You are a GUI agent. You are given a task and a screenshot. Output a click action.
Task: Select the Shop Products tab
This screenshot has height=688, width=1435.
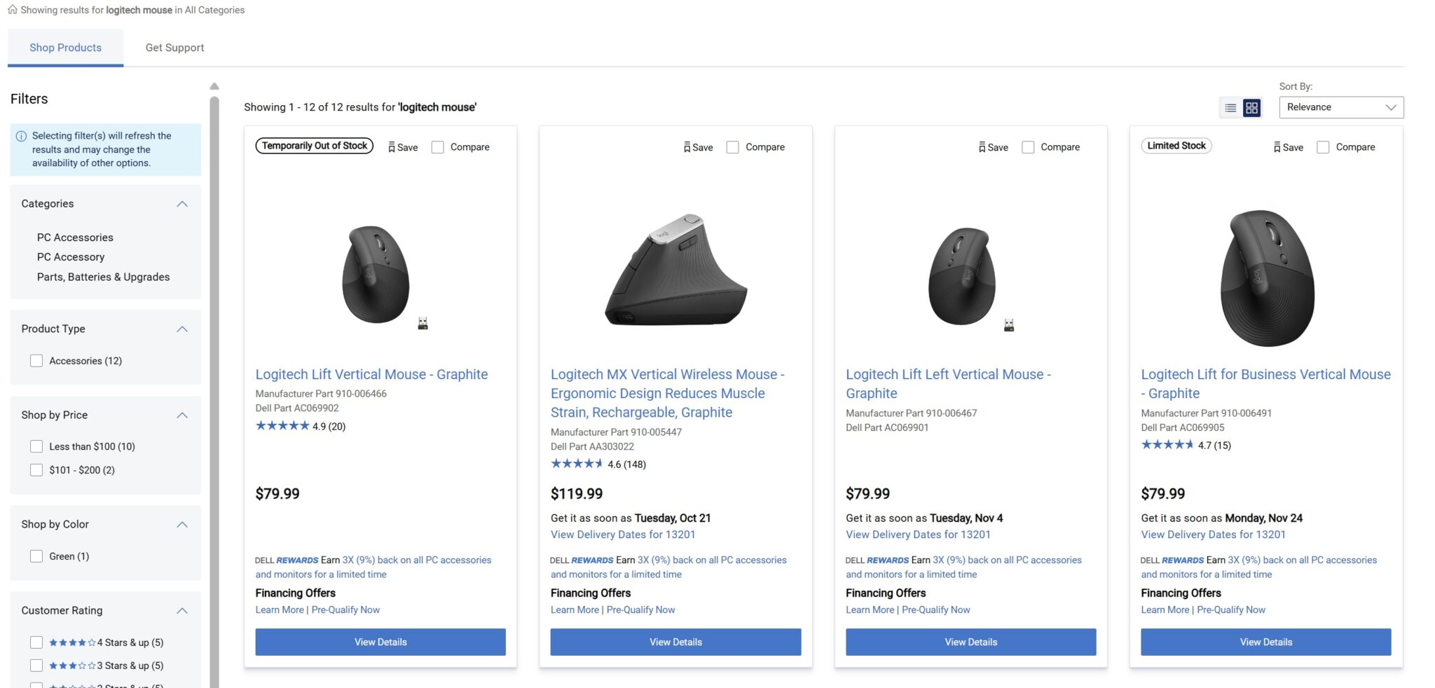point(65,48)
